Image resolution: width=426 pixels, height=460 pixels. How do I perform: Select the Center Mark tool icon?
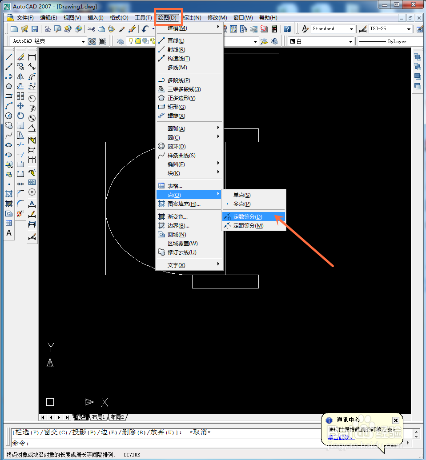pyautogui.click(x=32, y=192)
